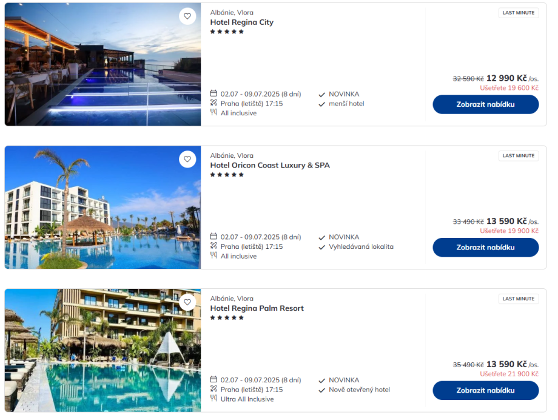Click Ultra All Inclusive cutlery icon
Viewport: 558px width, 420px height.
(x=213, y=399)
